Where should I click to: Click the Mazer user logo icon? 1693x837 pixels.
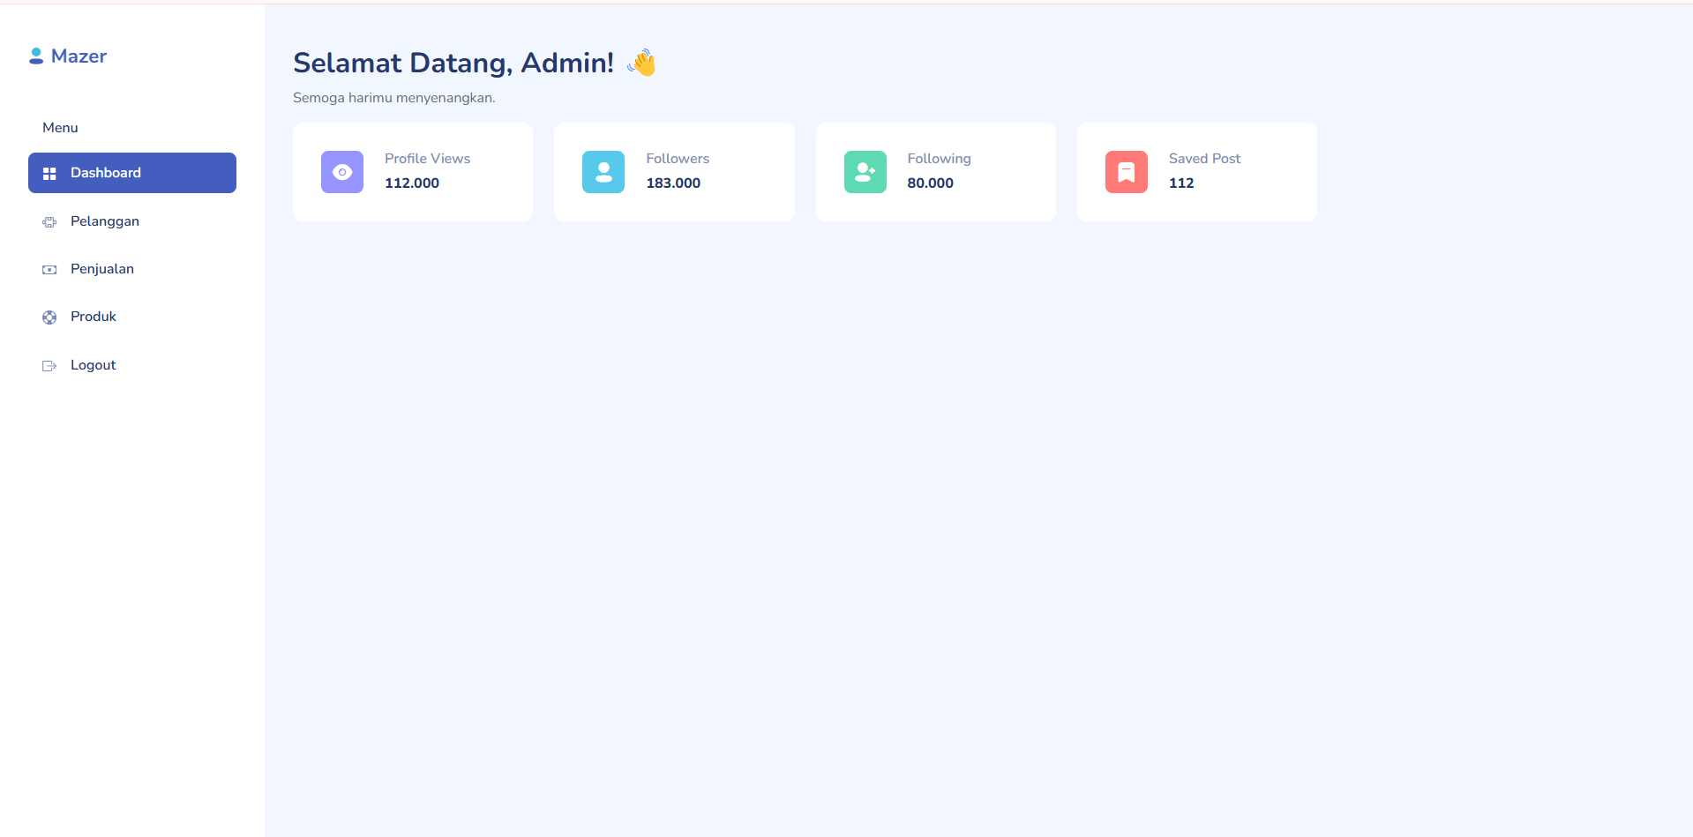(36, 56)
